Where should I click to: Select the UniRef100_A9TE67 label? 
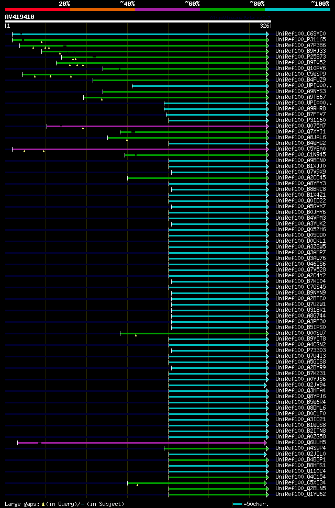click(300, 97)
